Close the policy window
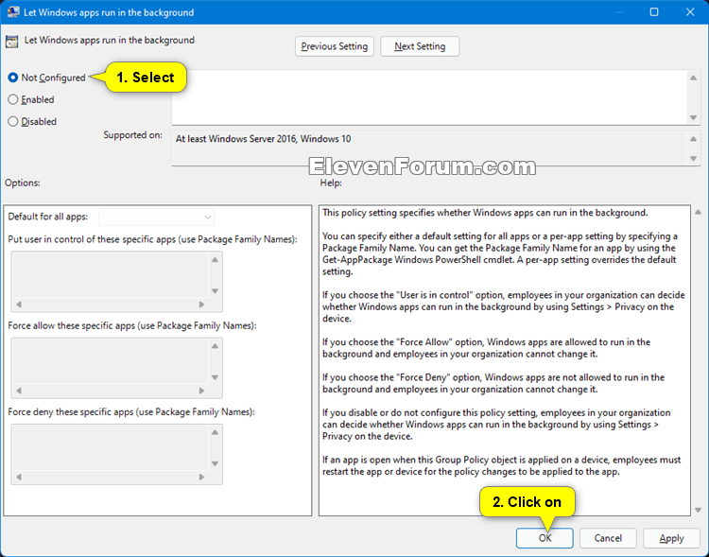 [689, 12]
